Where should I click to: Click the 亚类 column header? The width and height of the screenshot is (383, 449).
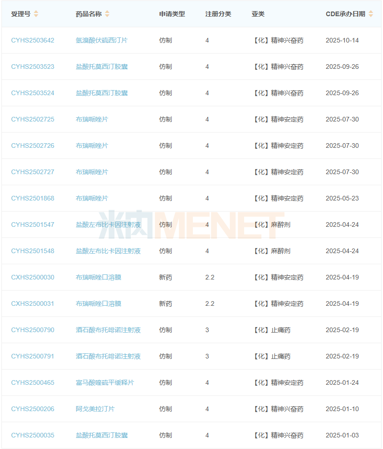click(x=258, y=14)
